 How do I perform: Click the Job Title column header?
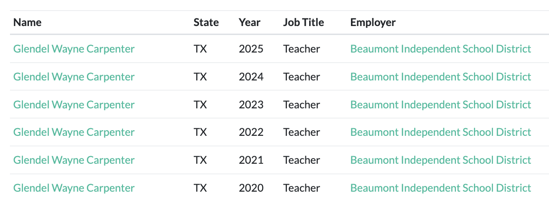[x=303, y=22]
